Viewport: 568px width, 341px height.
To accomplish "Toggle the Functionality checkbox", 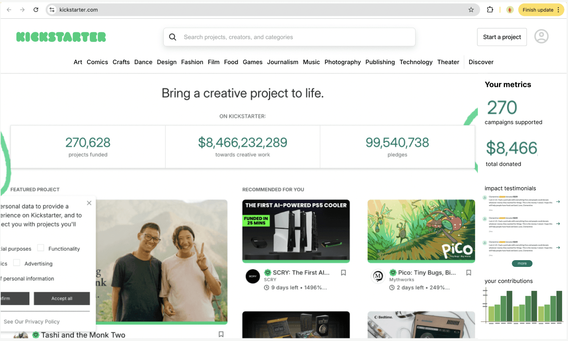I will click(x=41, y=248).
